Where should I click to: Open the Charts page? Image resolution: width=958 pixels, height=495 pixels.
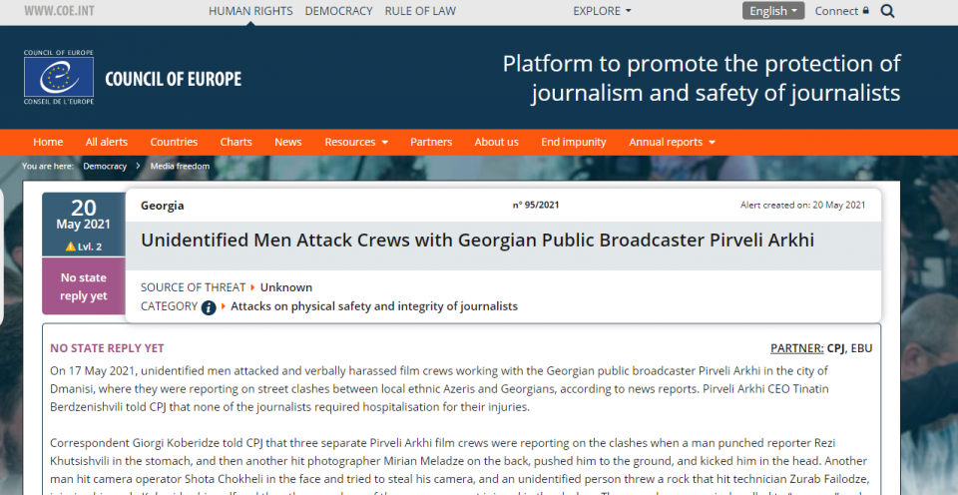[x=236, y=142]
